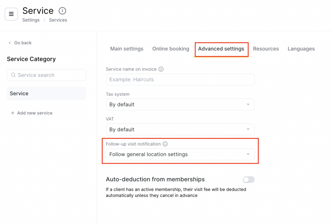
Task: Go to the Resources tab
Action: pyautogui.click(x=266, y=49)
